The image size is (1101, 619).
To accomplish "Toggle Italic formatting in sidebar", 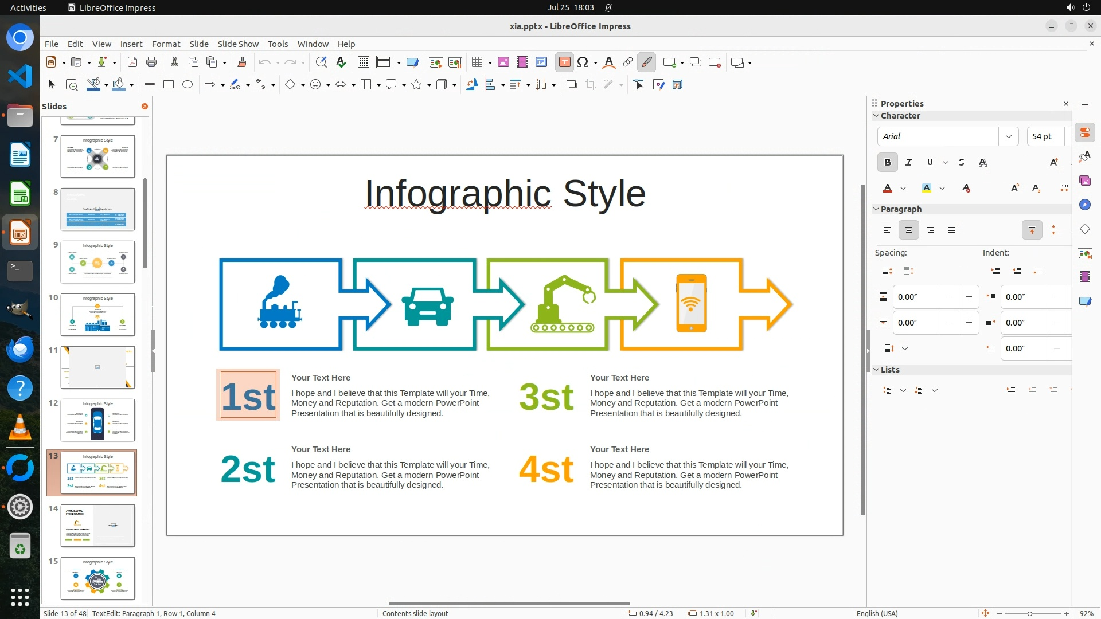I will coord(908,163).
